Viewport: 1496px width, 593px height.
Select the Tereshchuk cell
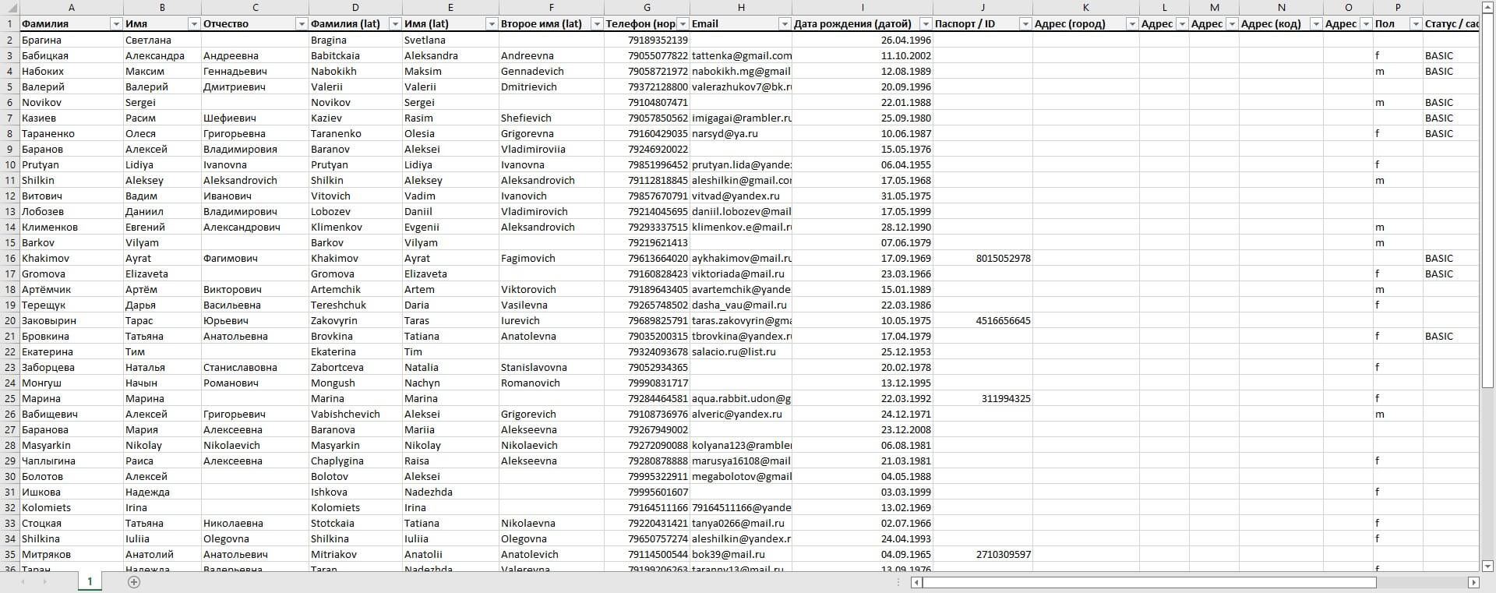click(355, 305)
